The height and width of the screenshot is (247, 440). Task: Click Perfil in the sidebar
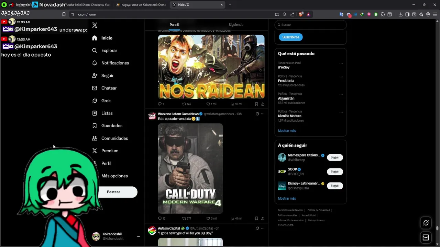click(106, 164)
